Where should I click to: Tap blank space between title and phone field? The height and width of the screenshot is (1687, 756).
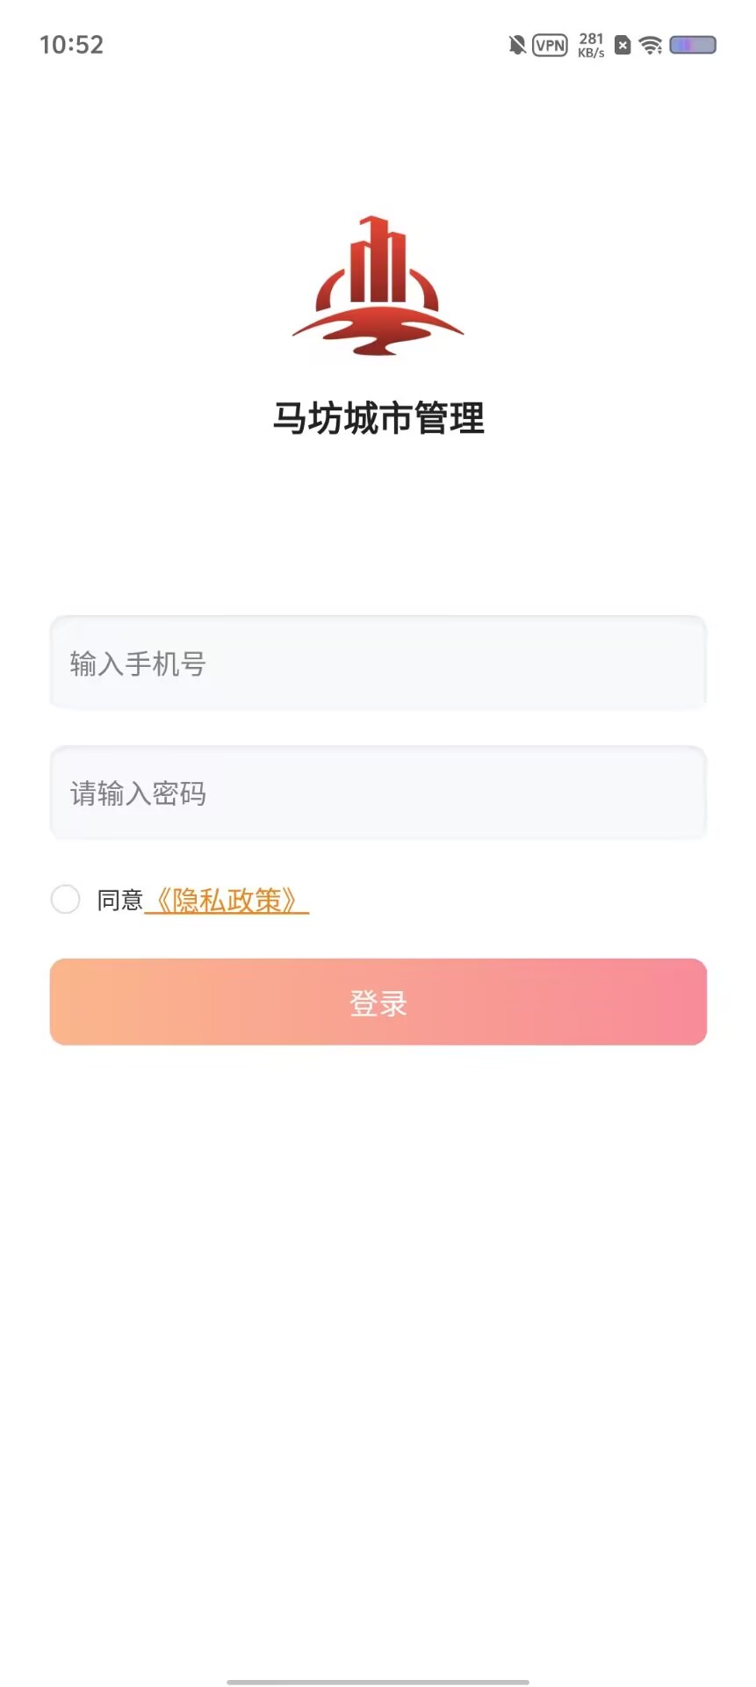[378, 527]
